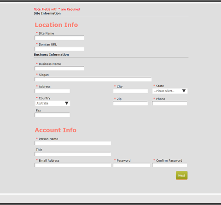221x205 pixels.
Task: Click into the Slogan text field
Action: point(93,79)
